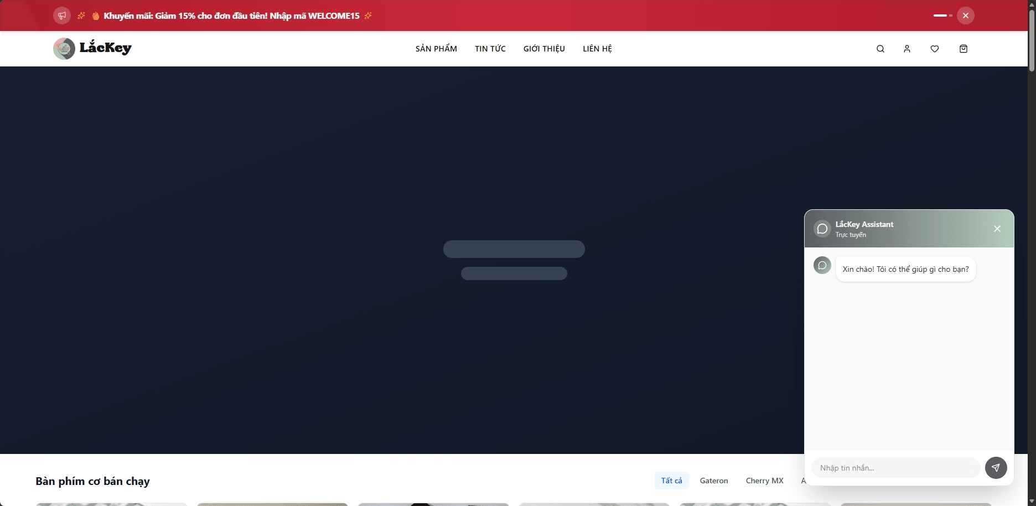Click the LắcKey logo in header
The height and width of the screenshot is (506, 1036).
pyautogui.click(x=92, y=49)
